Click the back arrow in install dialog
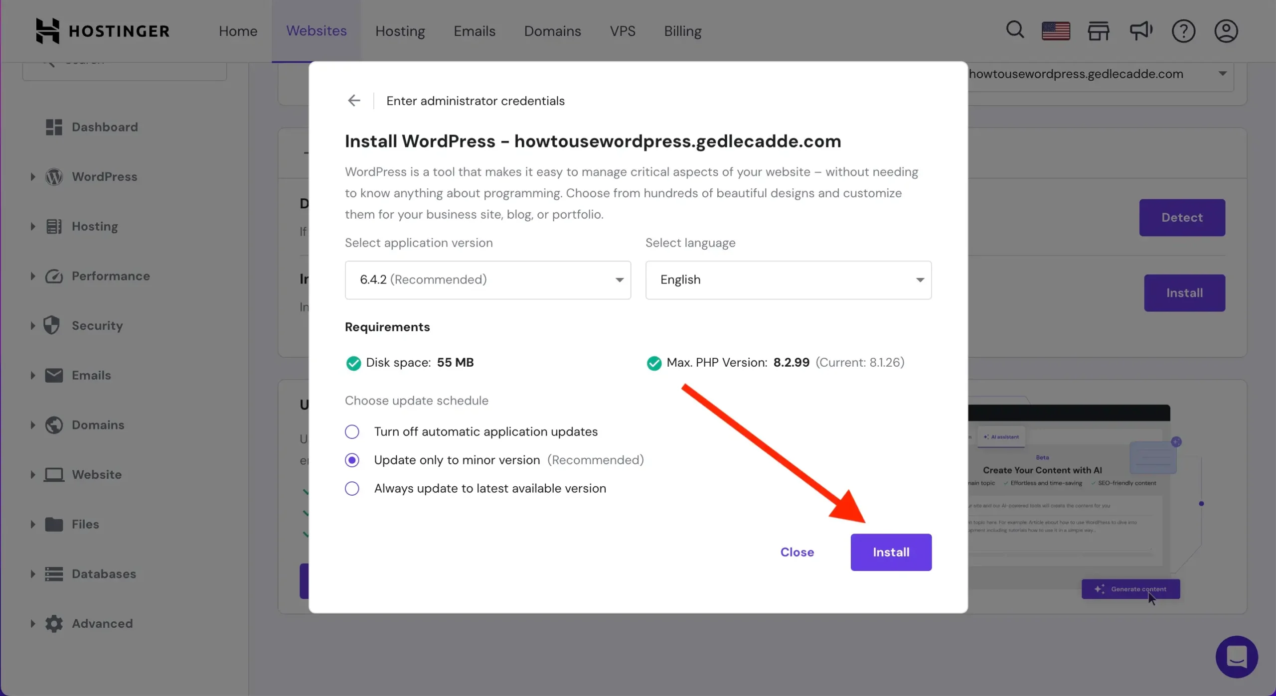This screenshot has width=1276, height=696. click(x=354, y=101)
